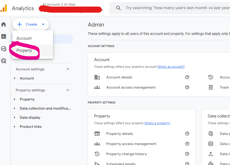This screenshot has width=230, height=165.
Task: Click the What's a property? link
Action: (157, 123)
